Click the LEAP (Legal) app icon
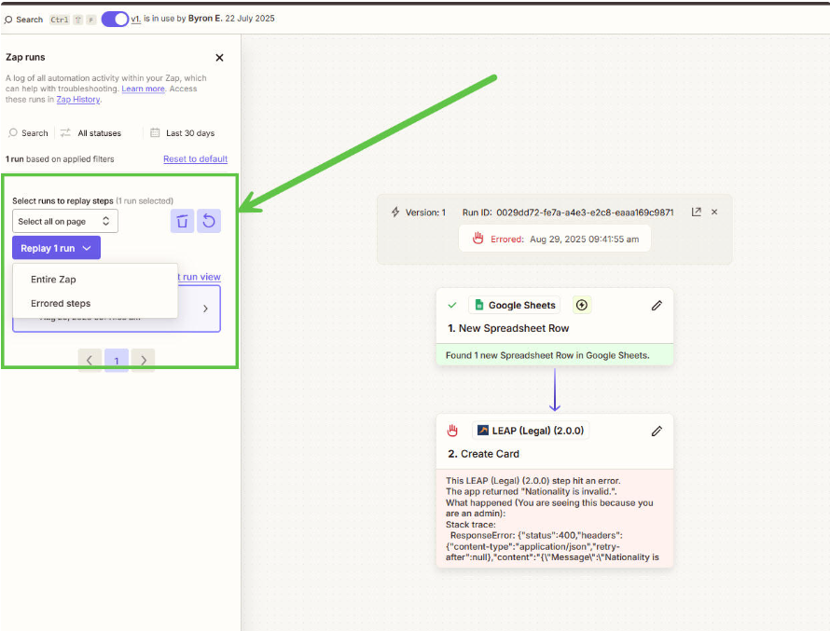The image size is (830, 631). click(x=482, y=431)
